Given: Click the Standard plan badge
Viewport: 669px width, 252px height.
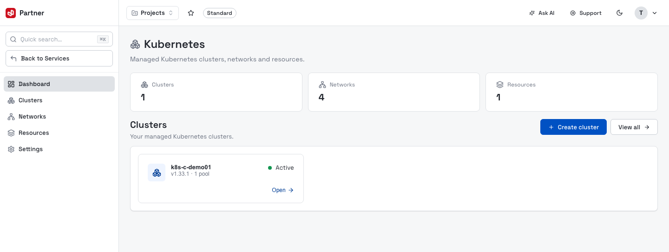Looking at the screenshot, I should pyautogui.click(x=220, y=13).
